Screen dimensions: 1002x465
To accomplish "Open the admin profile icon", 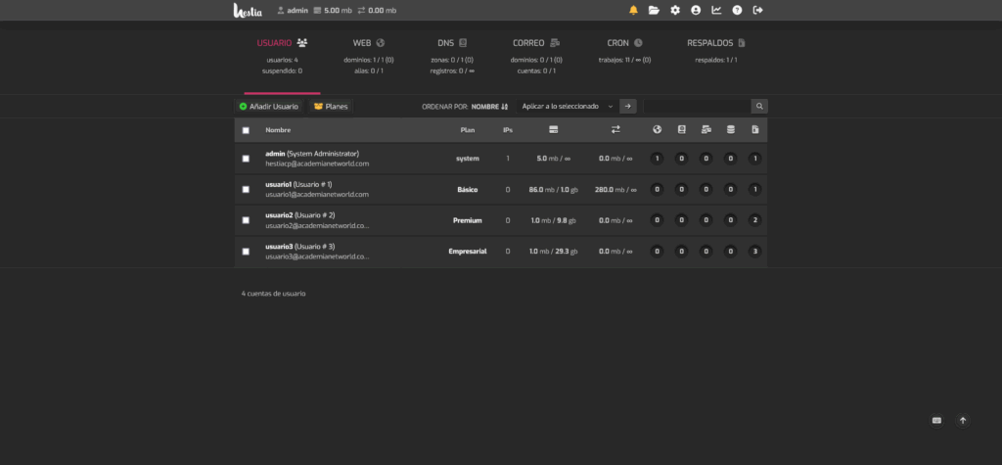I will (x=696, y=10).
